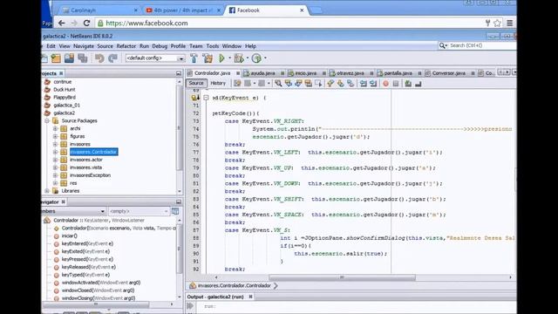Collapse the Source Packages node
The height and width of the screenshot is (314, 558).
point(47,120)
